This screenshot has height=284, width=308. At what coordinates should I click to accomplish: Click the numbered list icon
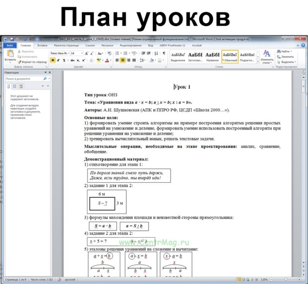pos(125,53)
